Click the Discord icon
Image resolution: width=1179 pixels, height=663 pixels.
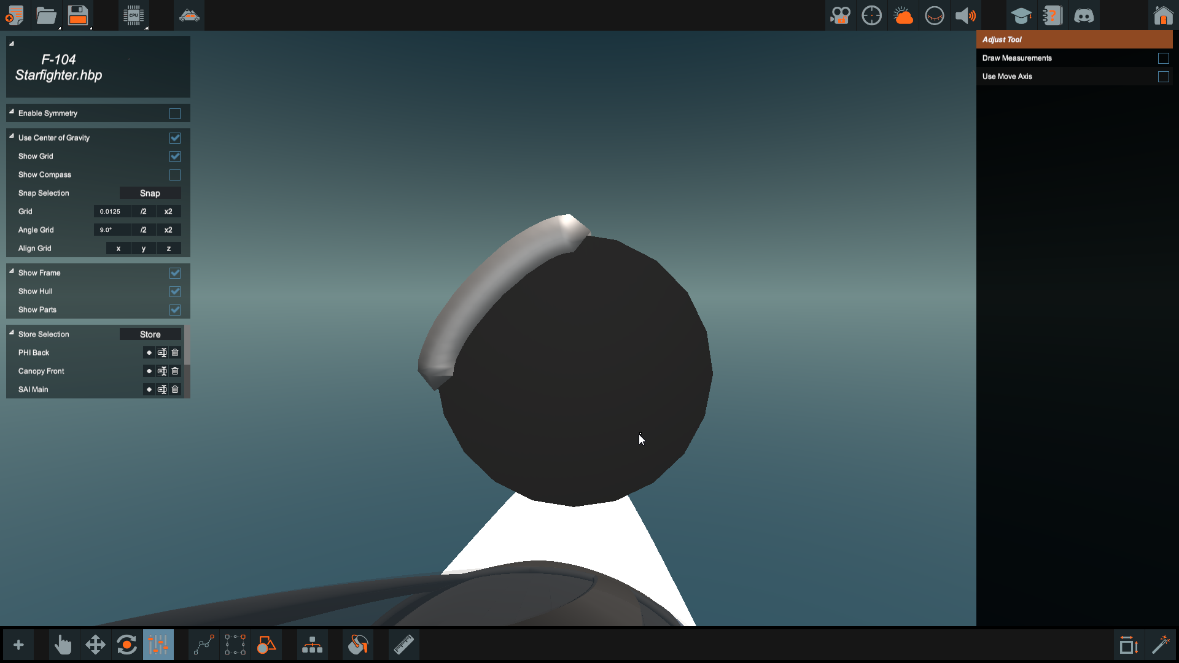(1084, 15)
